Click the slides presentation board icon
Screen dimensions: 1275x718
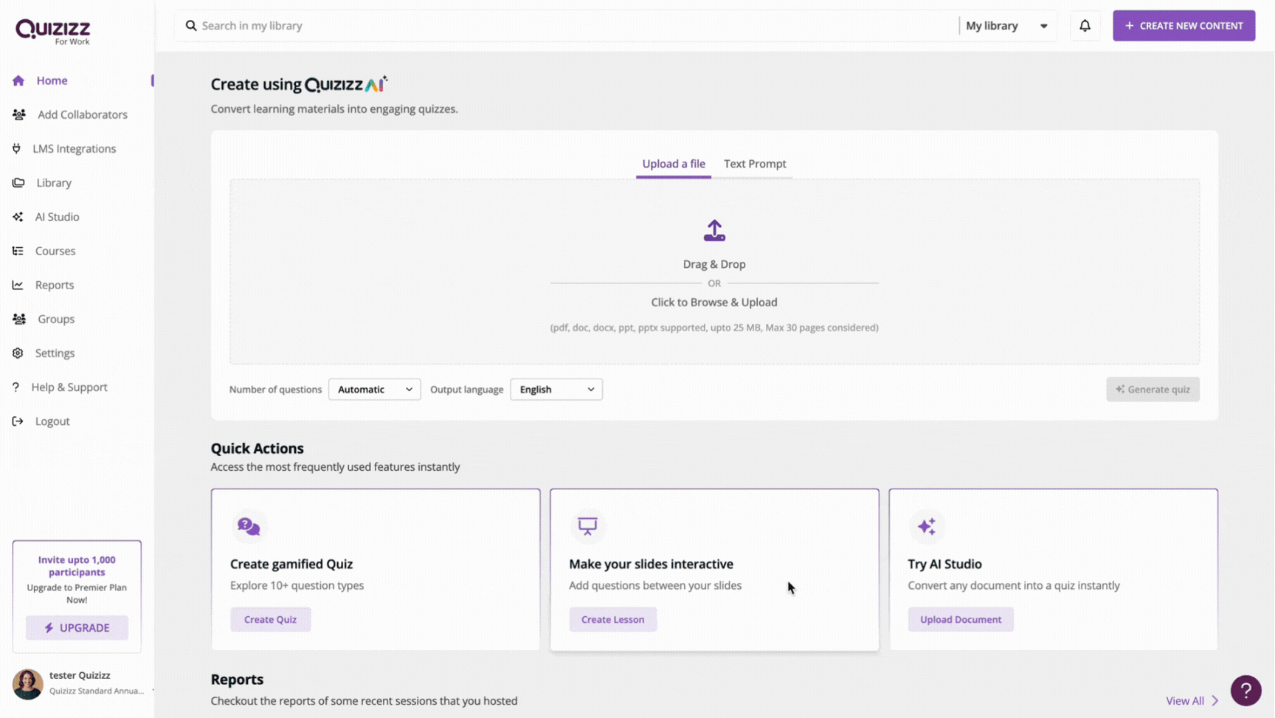[x=587, y=526]
